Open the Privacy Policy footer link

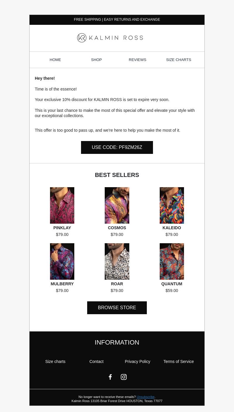(137, 361)
